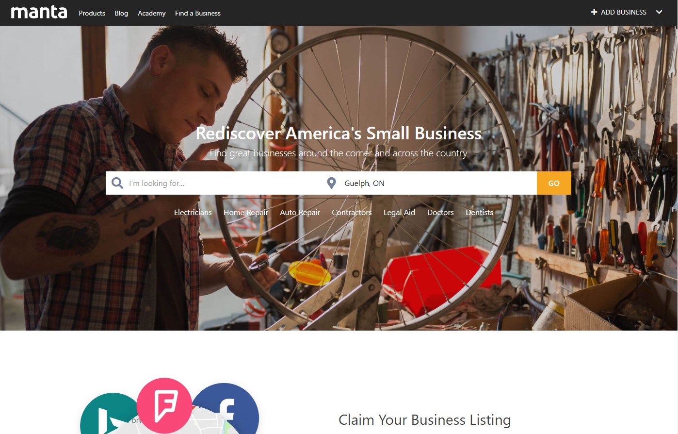Open the Dentists category link
This screenshot has height=434, width=678.
coord(479,212)
